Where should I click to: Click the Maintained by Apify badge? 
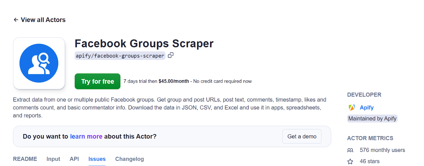(x=372, y=119)
